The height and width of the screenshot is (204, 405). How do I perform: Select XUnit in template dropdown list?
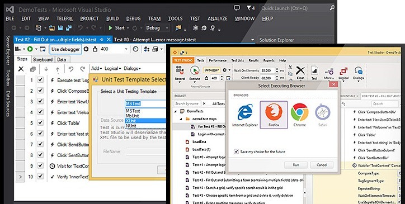pyautogui.click(x=145, y=121)
